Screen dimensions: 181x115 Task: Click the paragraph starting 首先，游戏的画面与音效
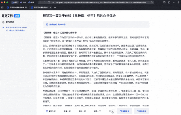point(96,51)
